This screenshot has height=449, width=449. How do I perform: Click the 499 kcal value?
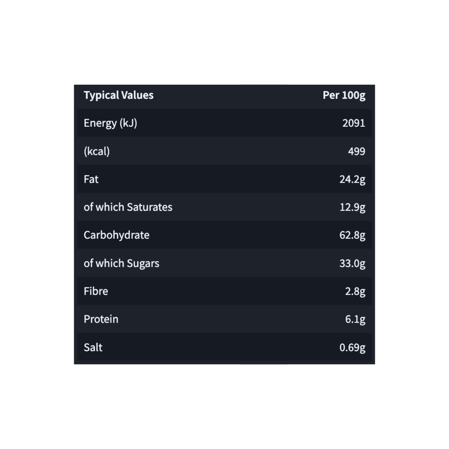[x=356, y=151]
